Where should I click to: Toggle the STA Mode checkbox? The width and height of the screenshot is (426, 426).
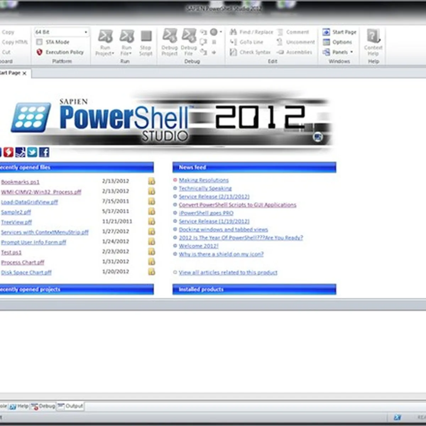point(39,42)
